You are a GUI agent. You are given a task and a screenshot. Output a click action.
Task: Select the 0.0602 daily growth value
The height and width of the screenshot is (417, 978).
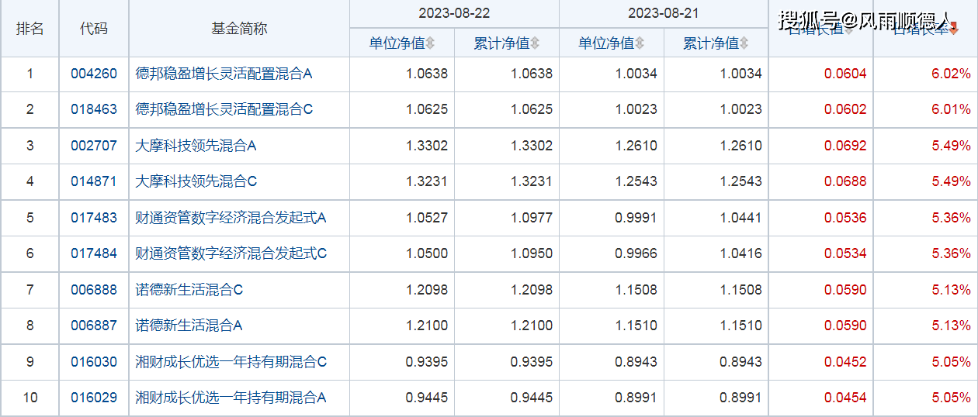(x=845, y=109)
